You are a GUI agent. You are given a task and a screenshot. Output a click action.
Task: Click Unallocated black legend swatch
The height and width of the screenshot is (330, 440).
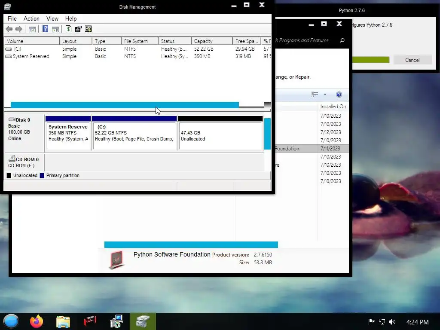pos(9,176)
